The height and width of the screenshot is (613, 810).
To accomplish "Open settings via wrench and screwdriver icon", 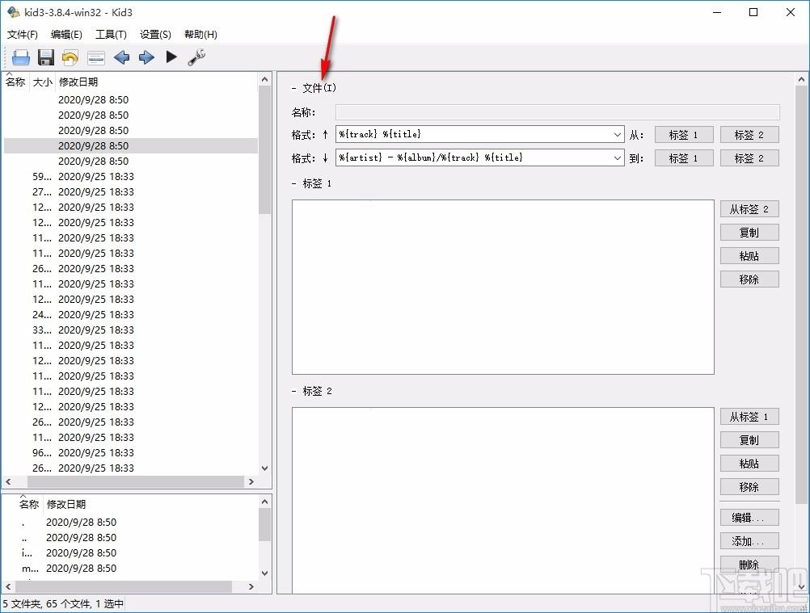I will coord(196,57).
